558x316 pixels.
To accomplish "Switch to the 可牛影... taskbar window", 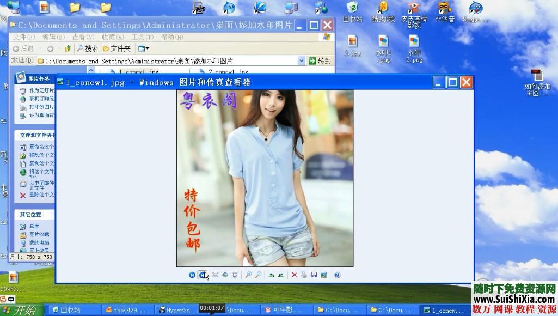I will click(x=289, y=310).
